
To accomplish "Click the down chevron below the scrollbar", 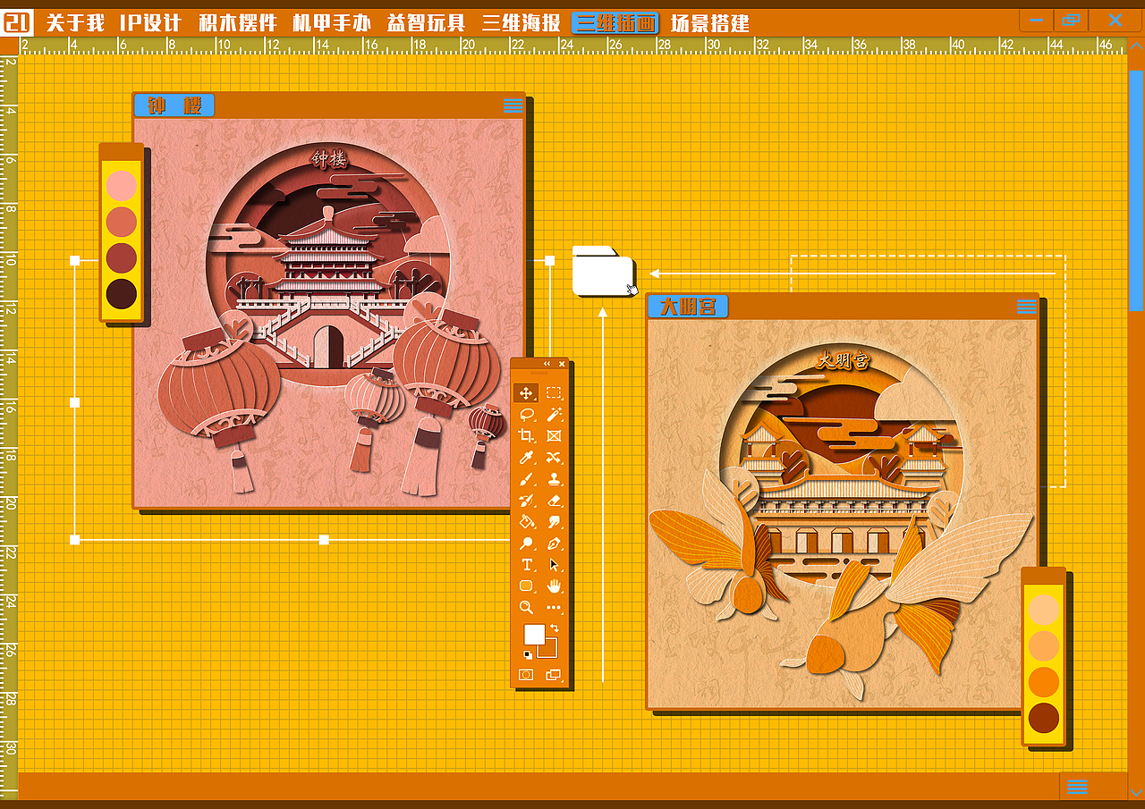I will [1136, 792].
